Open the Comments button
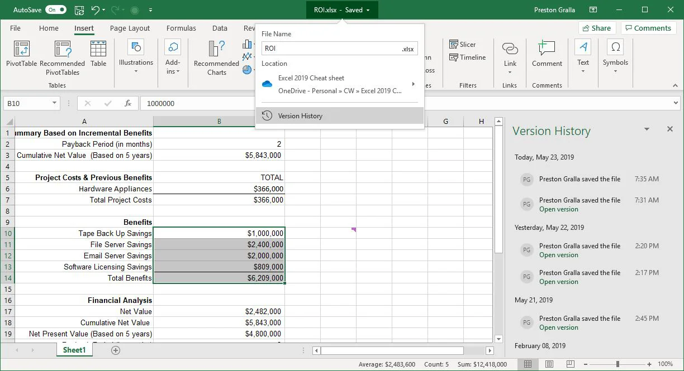The image size is (684, 371). click(648, 28)
